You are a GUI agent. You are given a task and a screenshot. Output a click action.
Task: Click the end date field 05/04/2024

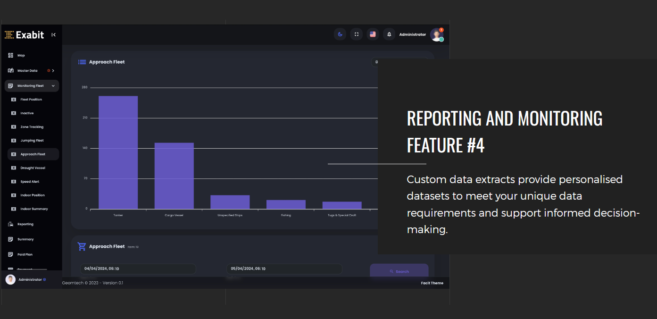point(284,269)
